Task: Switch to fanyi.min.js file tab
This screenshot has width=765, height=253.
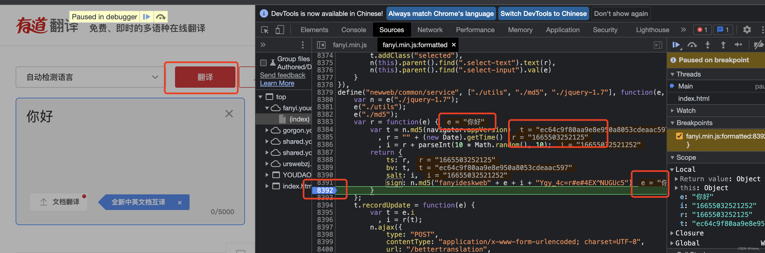Action: [x=350, y=45]
